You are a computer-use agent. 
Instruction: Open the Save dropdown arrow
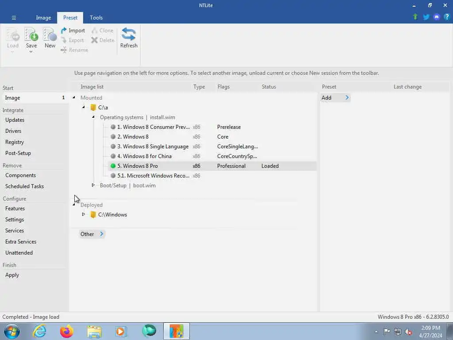tap(31, 52)
